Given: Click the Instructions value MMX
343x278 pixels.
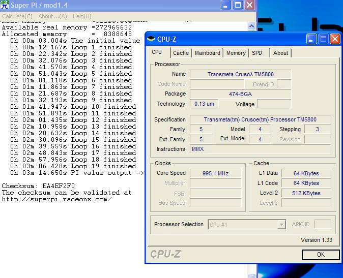Looking at the screenshot, I should pos(260,149).
